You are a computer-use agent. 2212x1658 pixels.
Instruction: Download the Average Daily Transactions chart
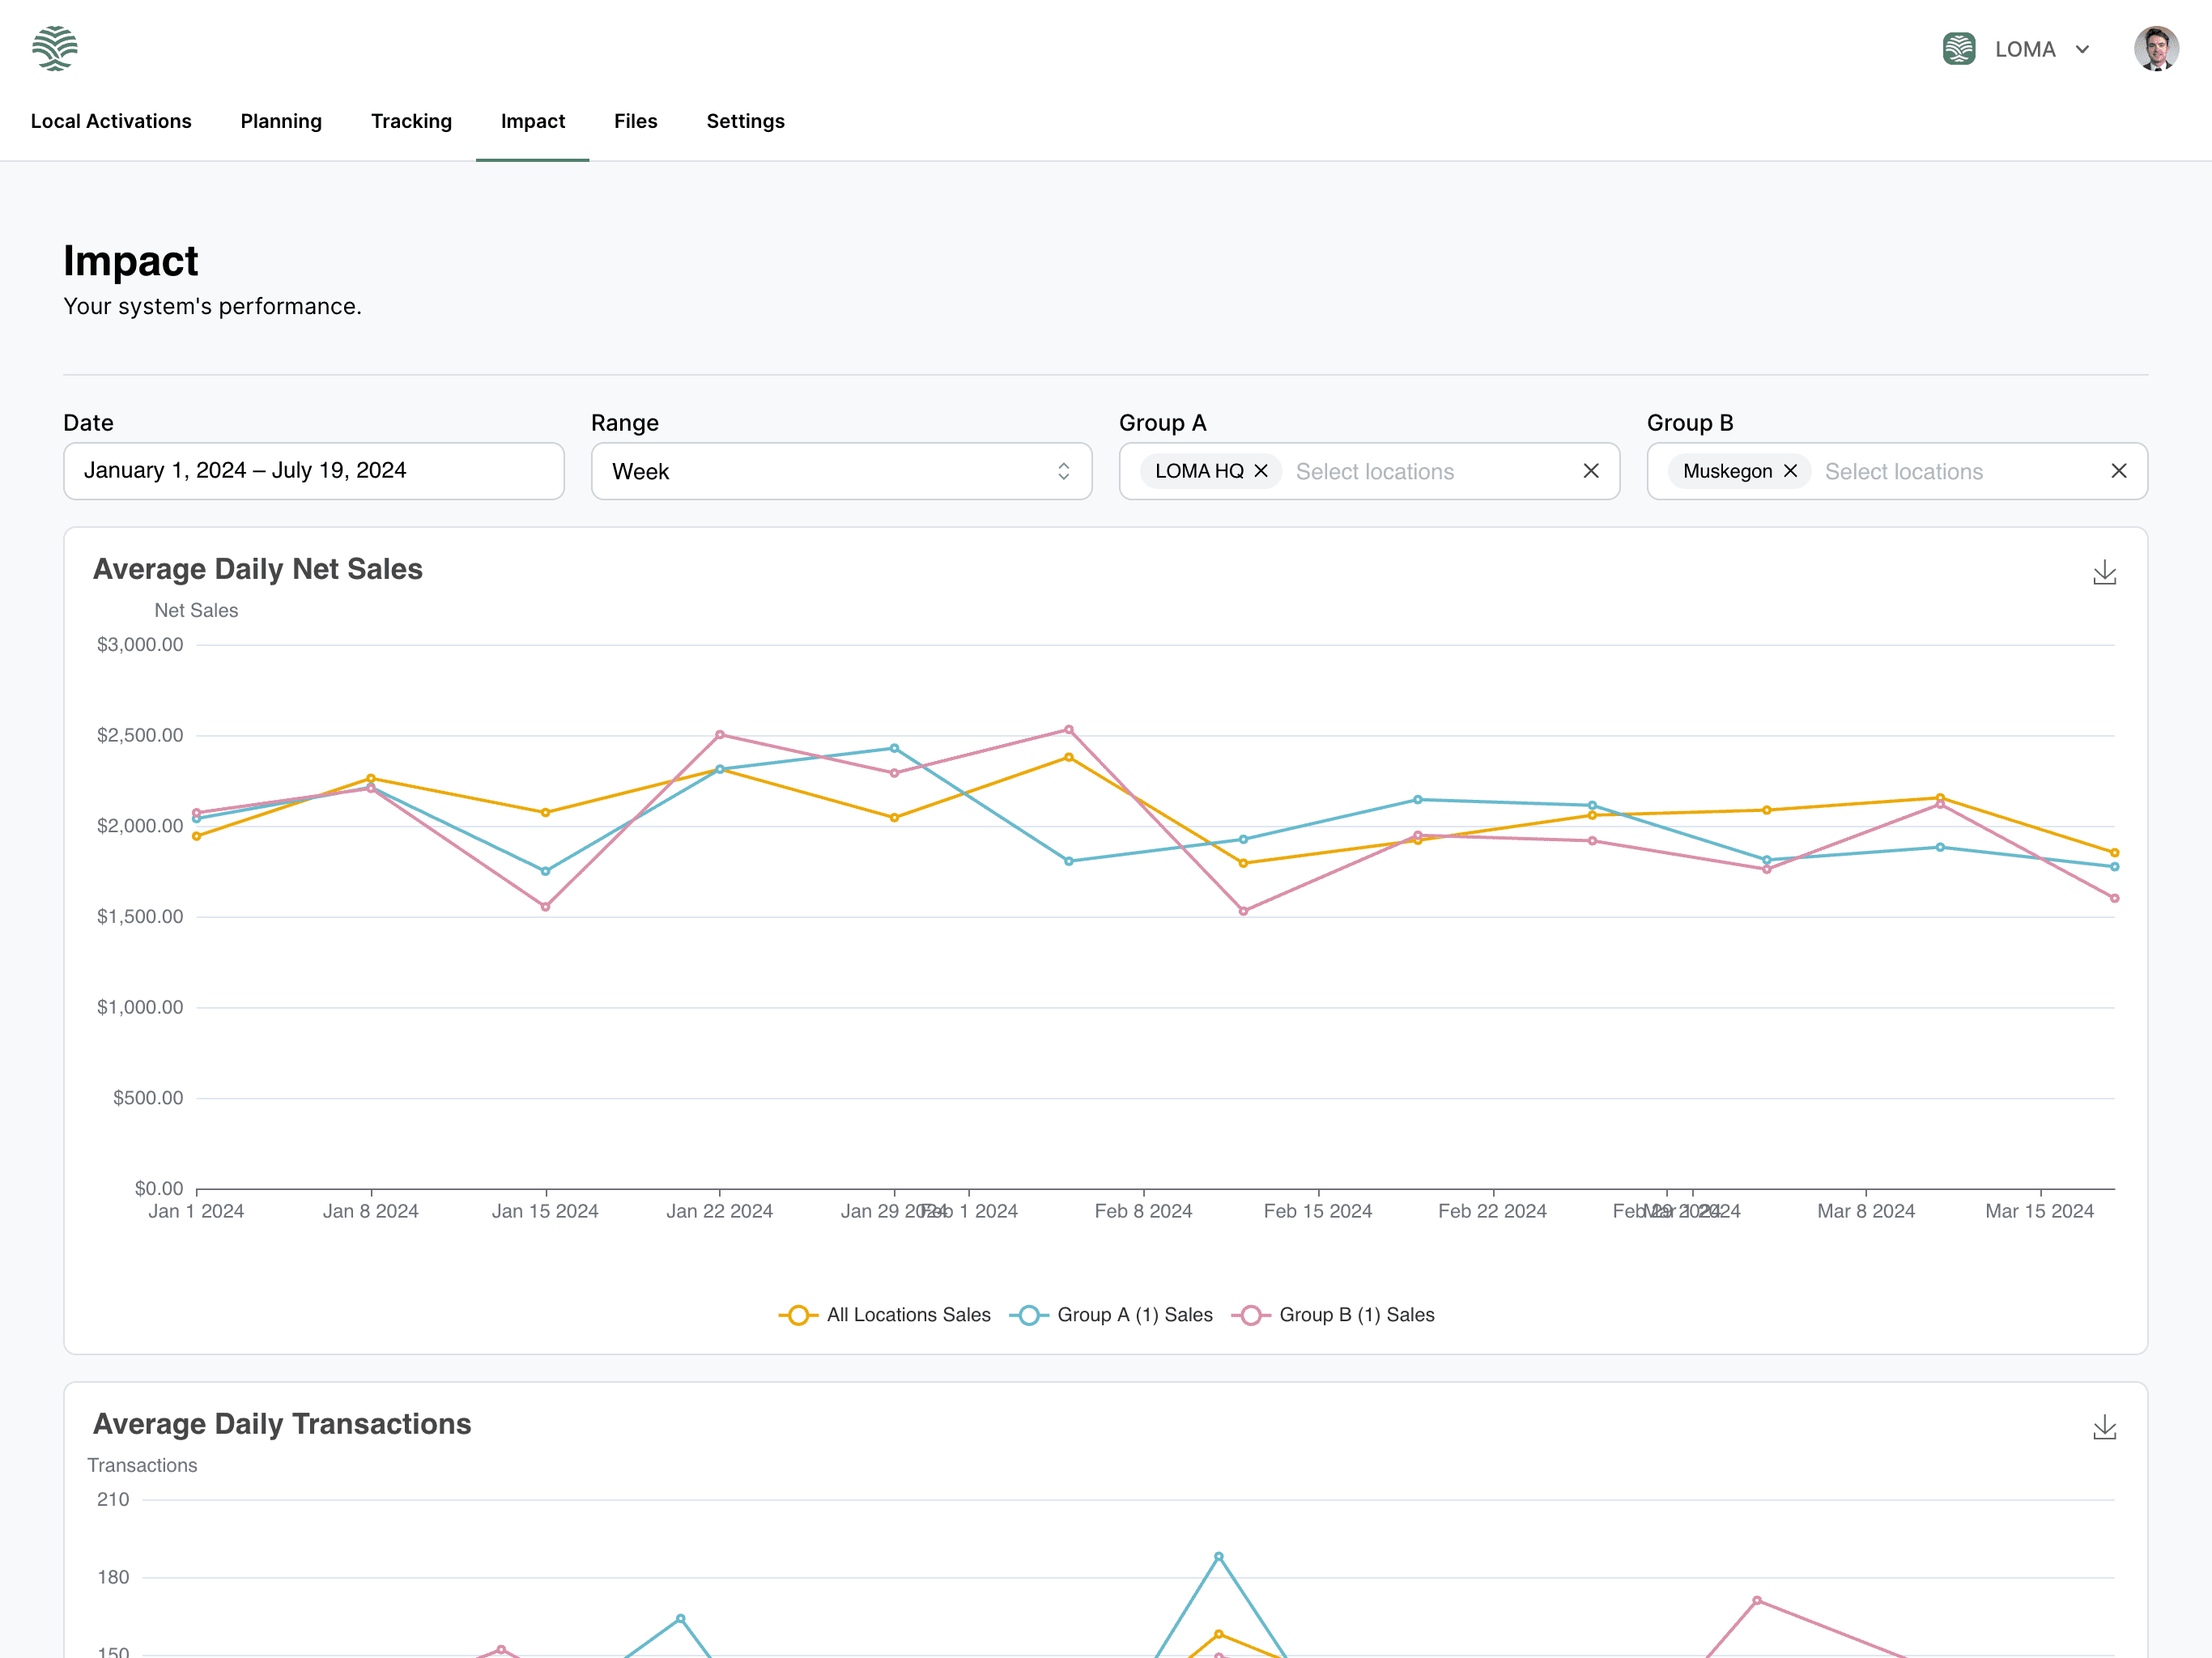click(2104, 1427)
